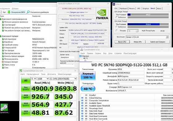Screen dimensions: 173x121
Task: Click the icon beside 70070 mWh capacity row
Action: 3,53
